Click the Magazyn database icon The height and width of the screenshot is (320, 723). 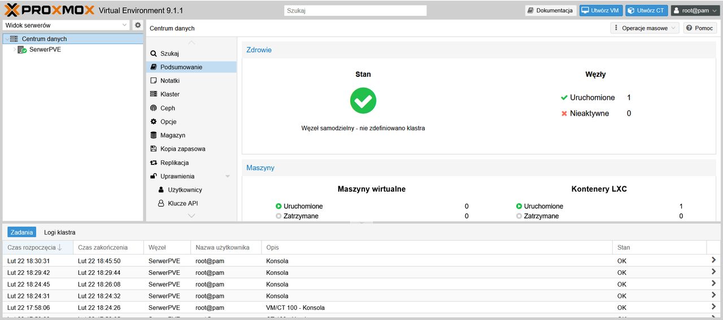coord(154,135)
